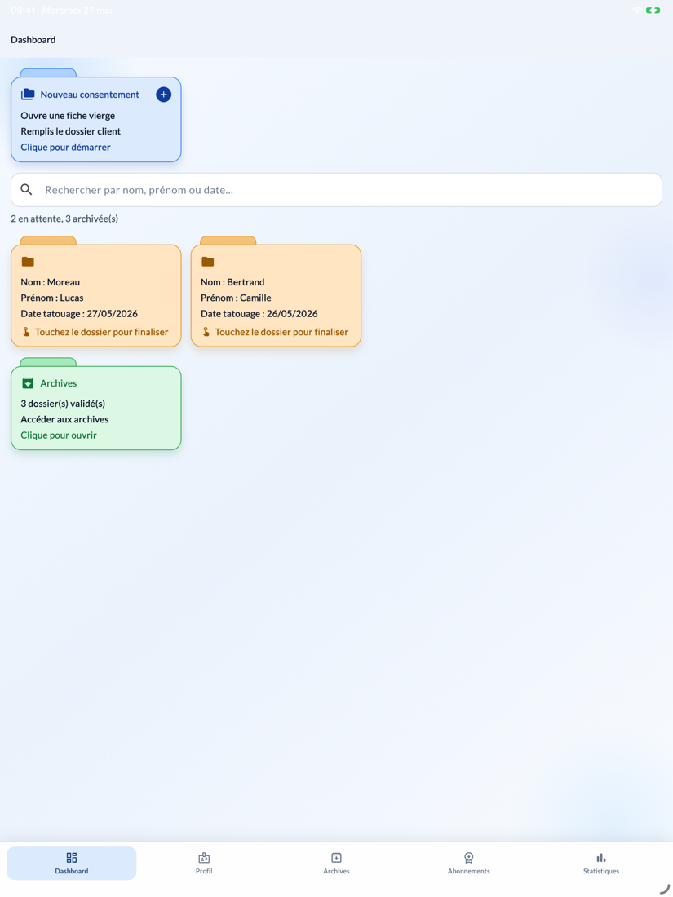Click the Profil badge icon in bottom bar

click(204, 858)
